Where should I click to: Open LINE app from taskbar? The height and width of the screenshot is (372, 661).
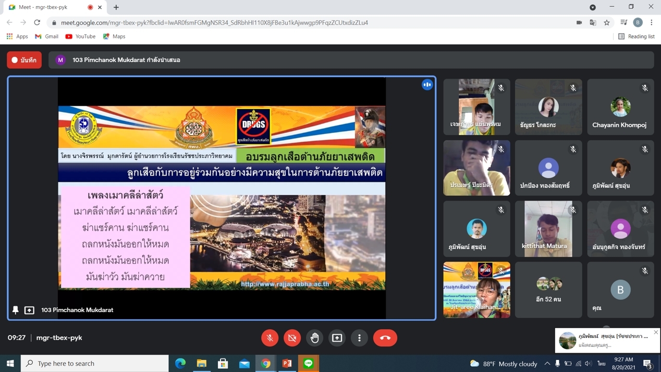pos(309,363)
